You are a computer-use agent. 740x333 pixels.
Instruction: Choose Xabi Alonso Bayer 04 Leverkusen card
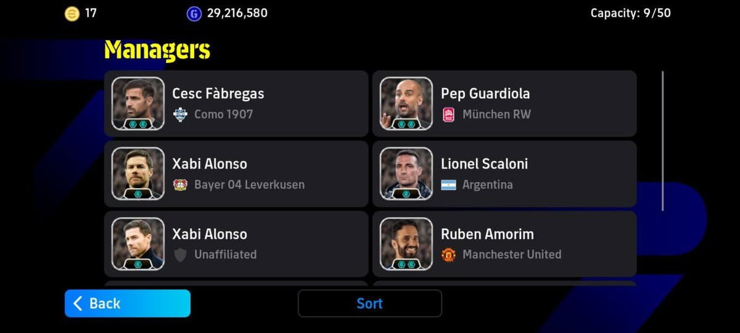click(x=236, y=173)
